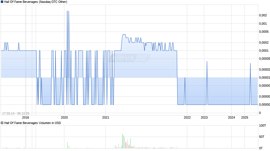Click the 'Hall Of Fame Beverages Volumen in USD' label
Image resolution: width=270 pixels, height=151 pixels.
[32, 123]
